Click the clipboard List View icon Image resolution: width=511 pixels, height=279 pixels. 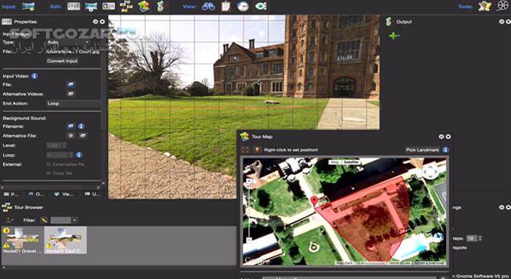(x=226, y=6)
